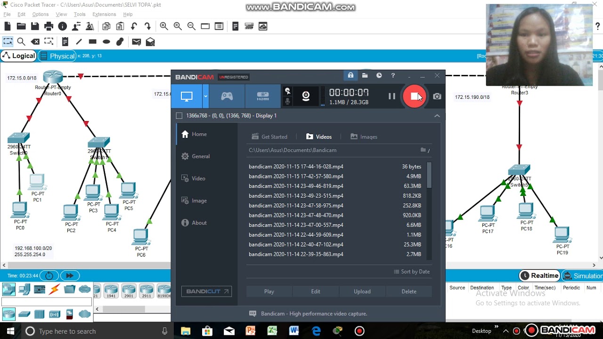Zoom in on the workspace with magnifier plus

pos(164,26)
